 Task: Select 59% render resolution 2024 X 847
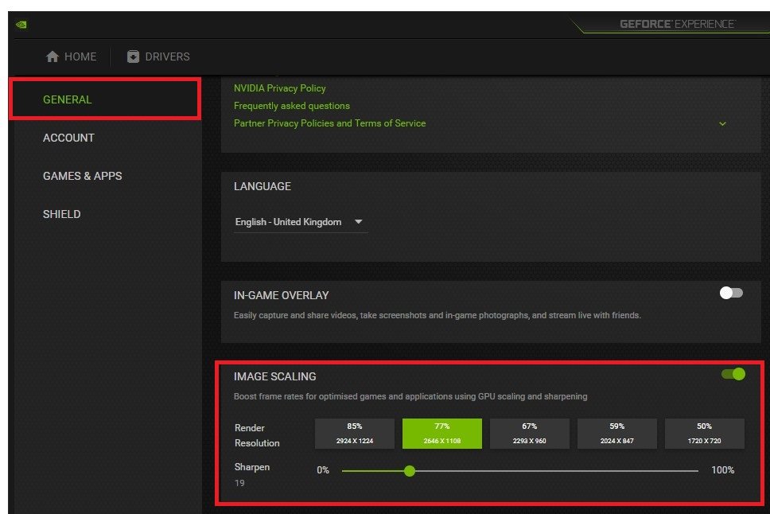click(x=616, y=434)
